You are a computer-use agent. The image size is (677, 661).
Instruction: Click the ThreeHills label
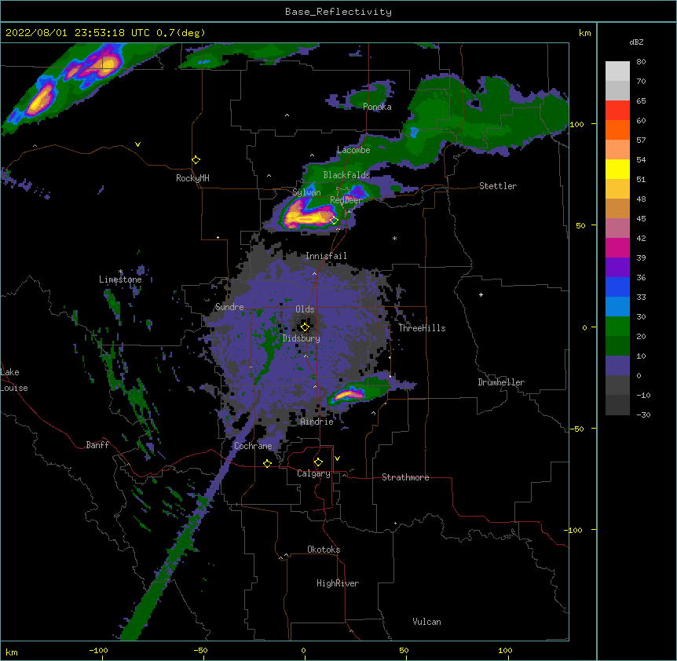click(422, 328)
